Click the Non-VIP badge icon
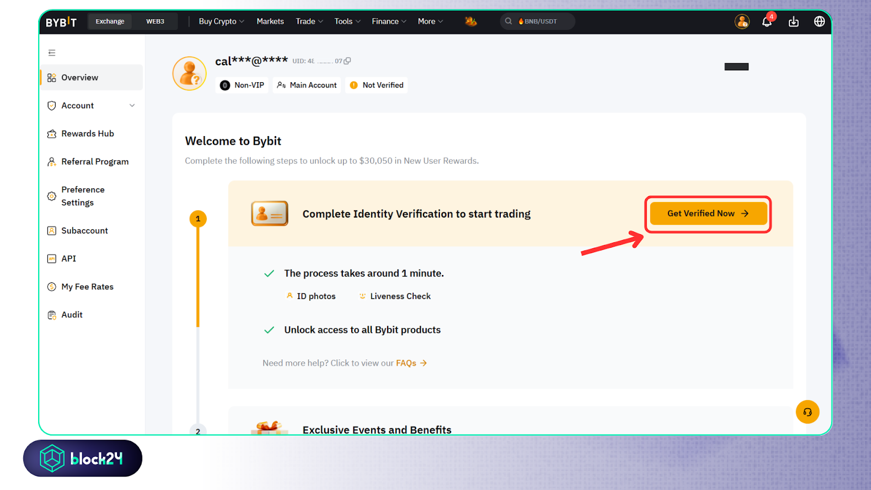 pos(225,85)
